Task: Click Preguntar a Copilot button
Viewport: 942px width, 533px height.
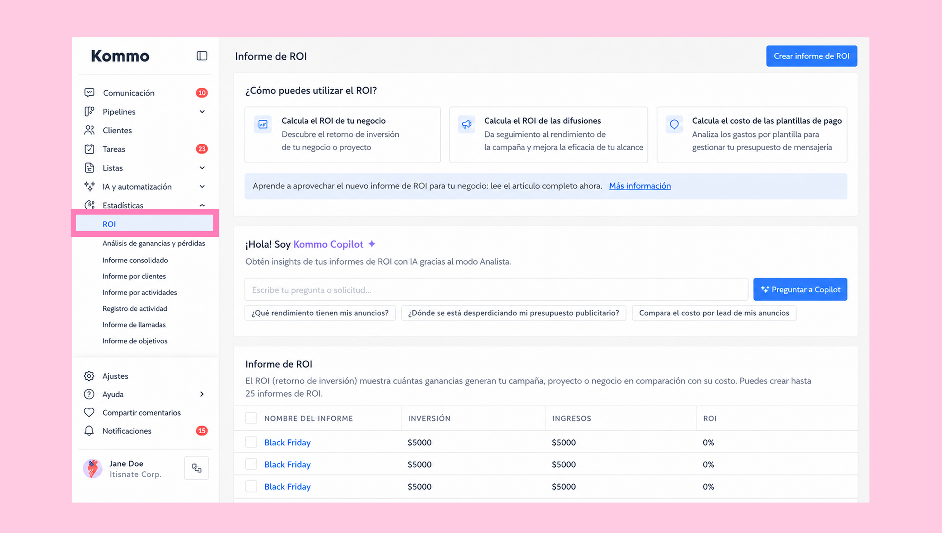Action: coord(800,289)
